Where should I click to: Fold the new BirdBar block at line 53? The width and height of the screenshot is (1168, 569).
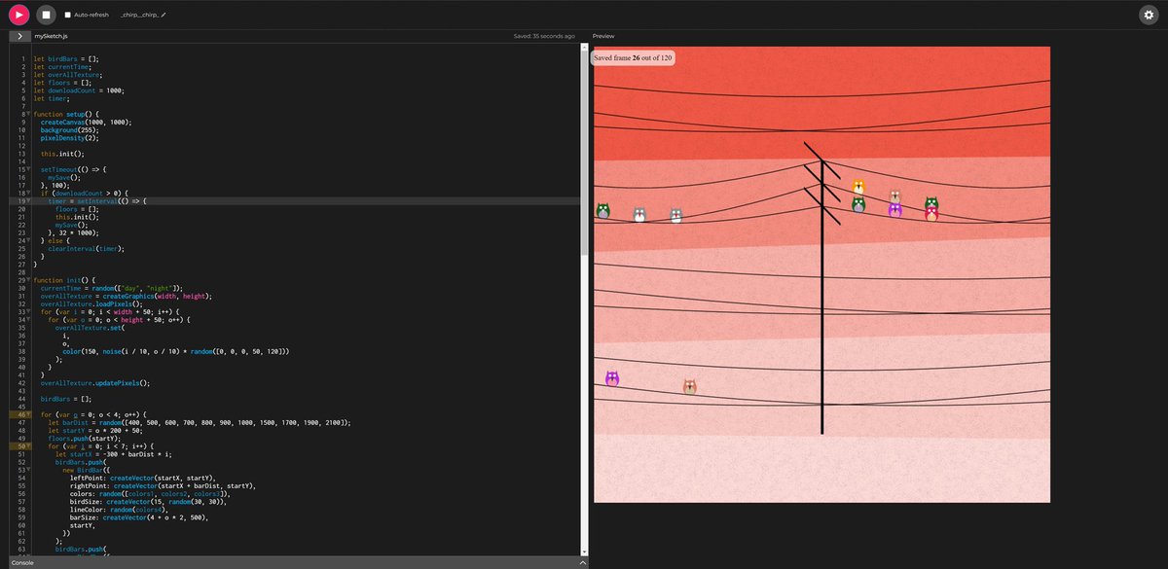click(x=29, y=470)
